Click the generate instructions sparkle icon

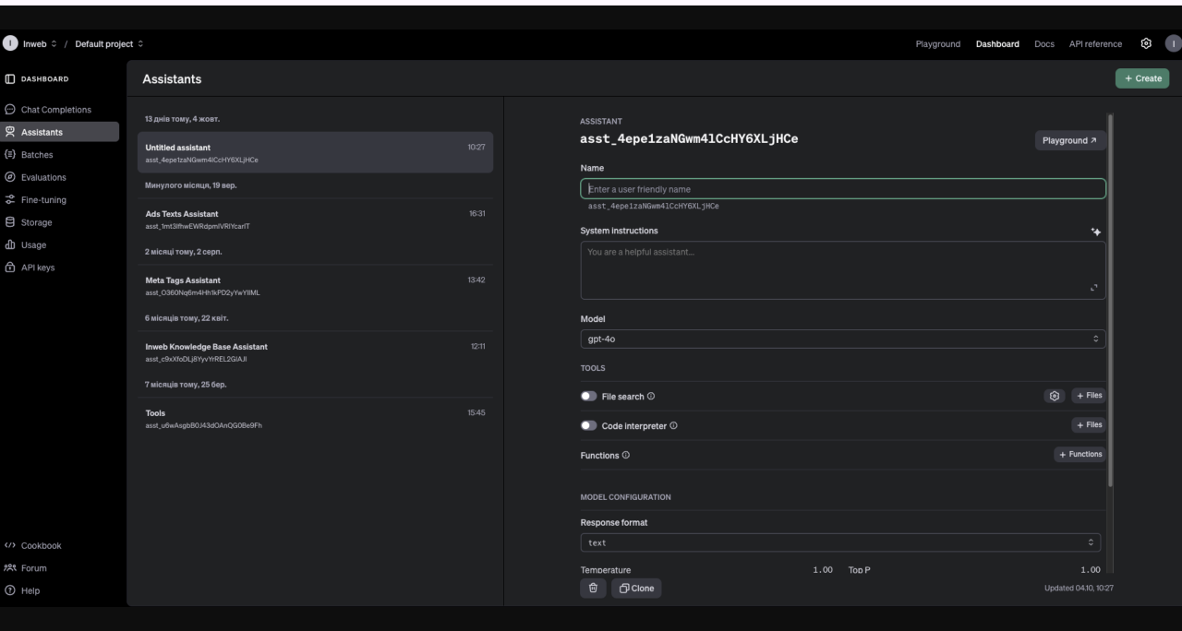(x=1096, y=231)
